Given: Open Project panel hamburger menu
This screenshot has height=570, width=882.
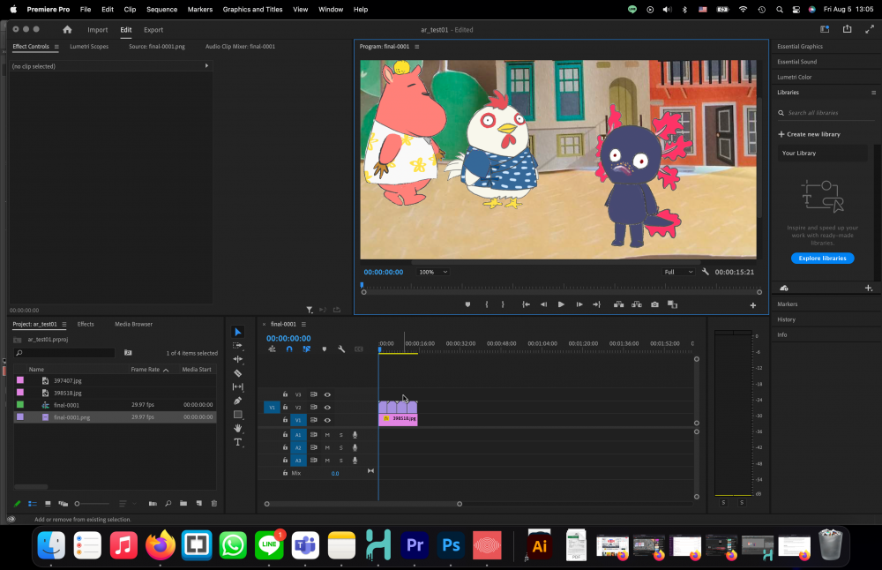Looking at the screenshot, I should (64, 325).
